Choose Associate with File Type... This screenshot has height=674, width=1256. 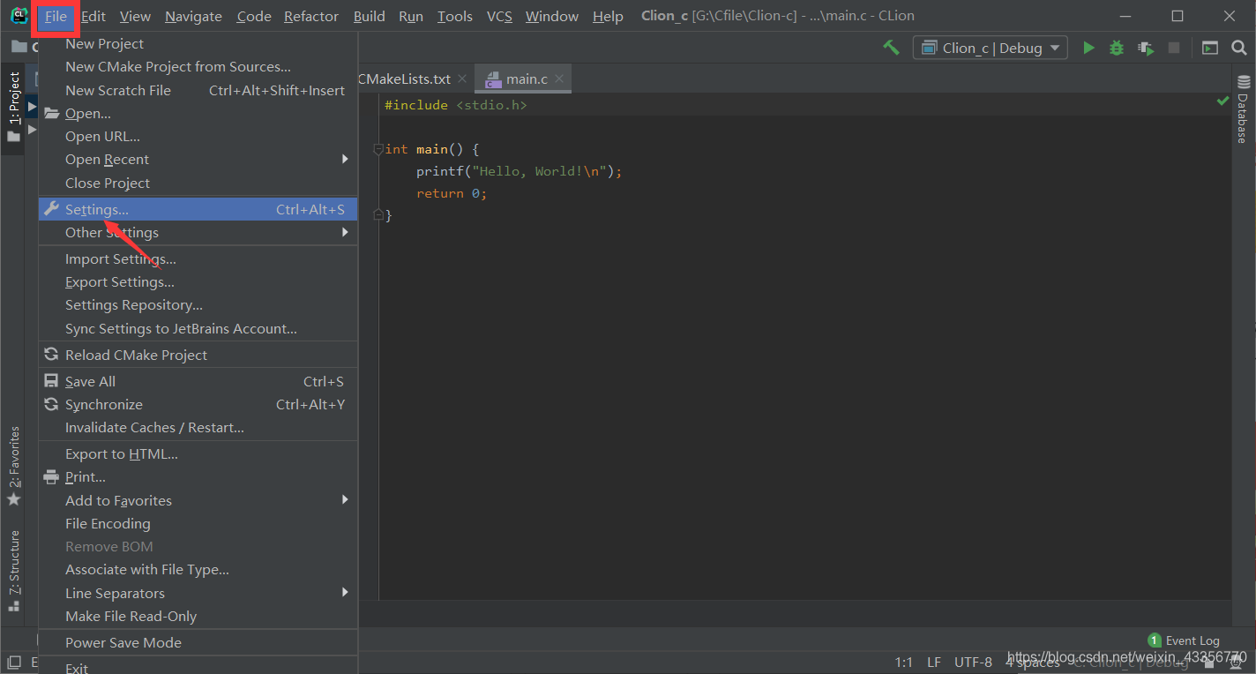point(198,570)
